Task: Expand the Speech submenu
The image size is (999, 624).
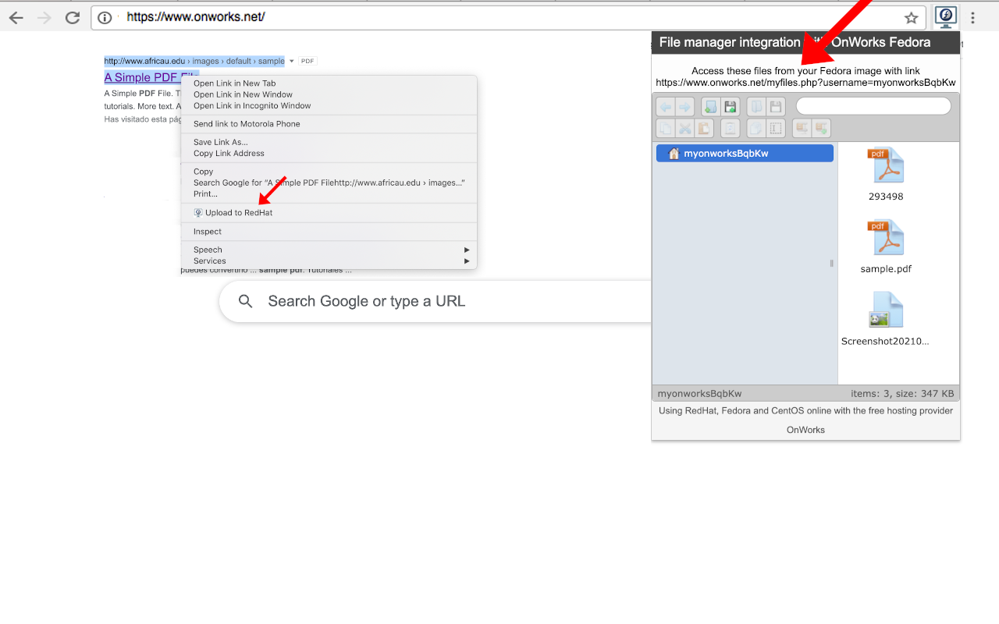Action: click(329, 250)
